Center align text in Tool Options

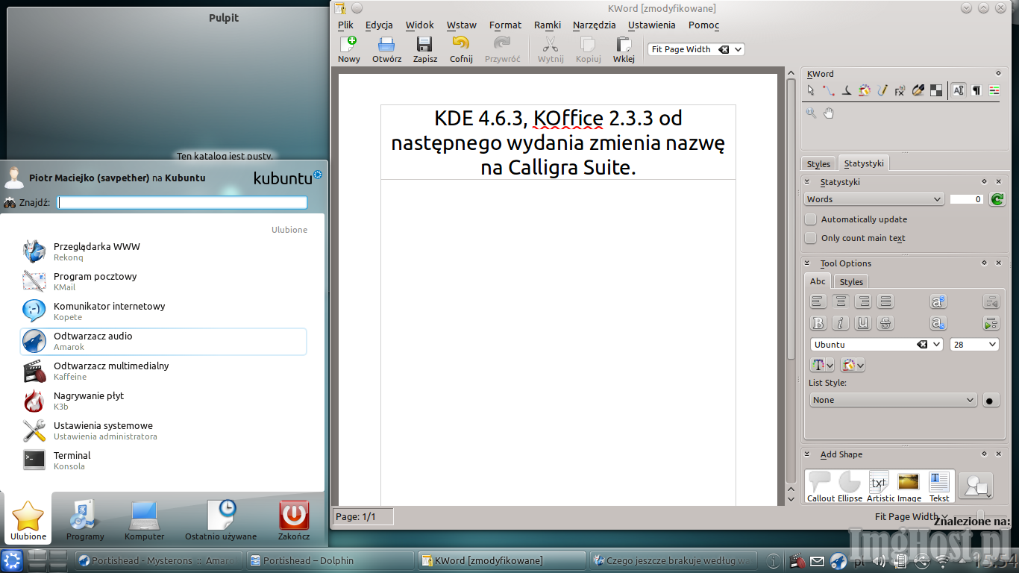click(841, 301)
